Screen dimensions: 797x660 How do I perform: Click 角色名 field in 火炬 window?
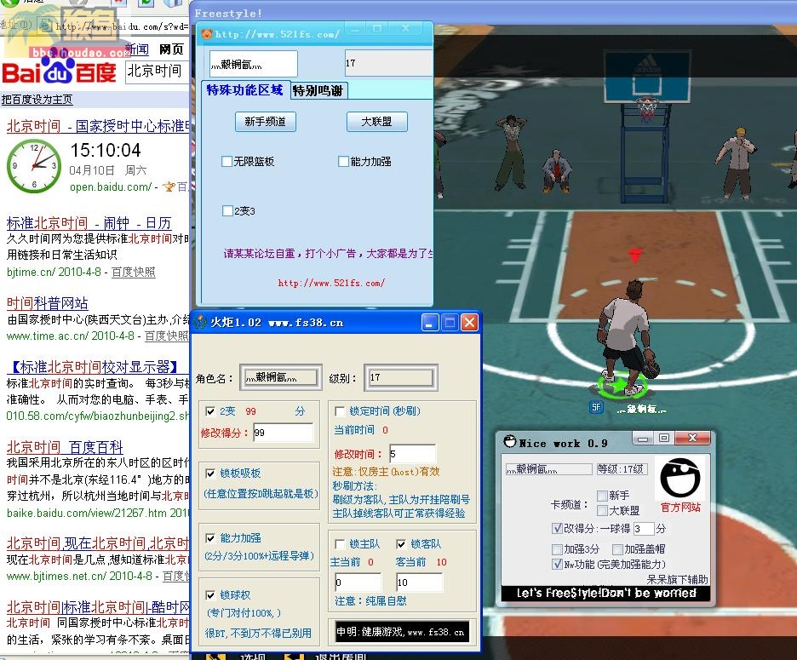tap(281, 377)
